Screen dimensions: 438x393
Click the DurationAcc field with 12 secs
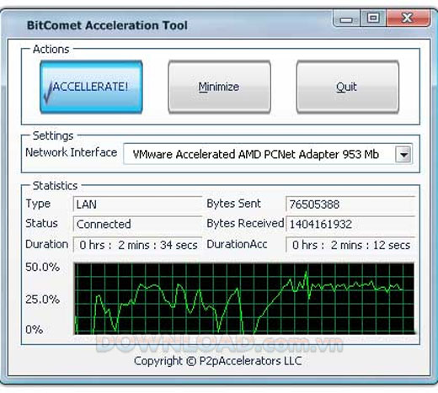[350, 245]
